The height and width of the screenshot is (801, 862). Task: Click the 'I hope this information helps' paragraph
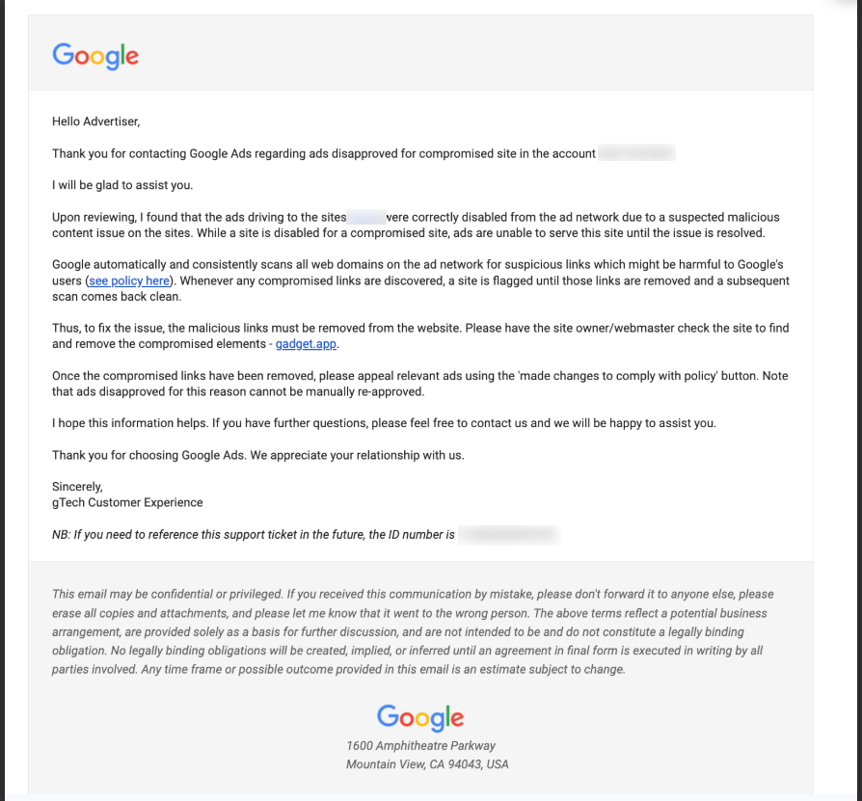pos(384,423)
